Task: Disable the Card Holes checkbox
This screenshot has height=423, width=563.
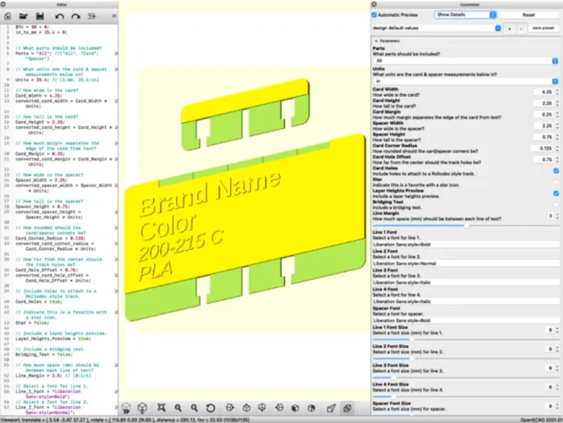Action: point(556,171)
